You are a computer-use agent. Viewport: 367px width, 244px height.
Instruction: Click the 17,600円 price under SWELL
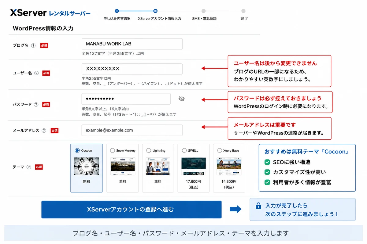tap(193, 181)
